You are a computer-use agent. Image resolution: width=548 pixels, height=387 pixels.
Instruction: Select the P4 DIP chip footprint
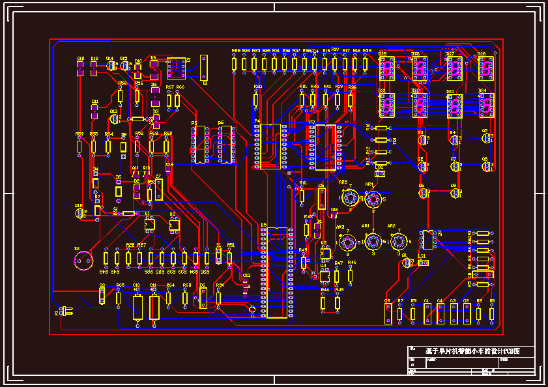click(x=270, y=147)
